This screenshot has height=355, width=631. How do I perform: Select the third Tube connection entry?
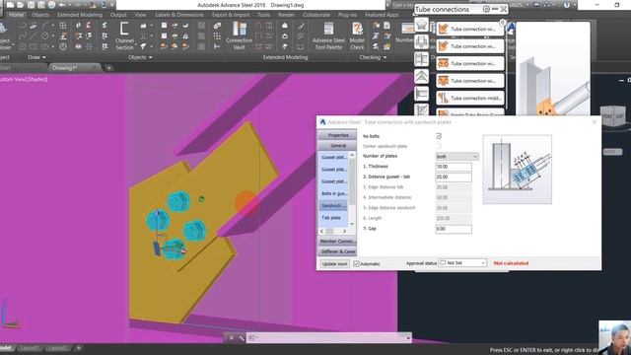470,63
